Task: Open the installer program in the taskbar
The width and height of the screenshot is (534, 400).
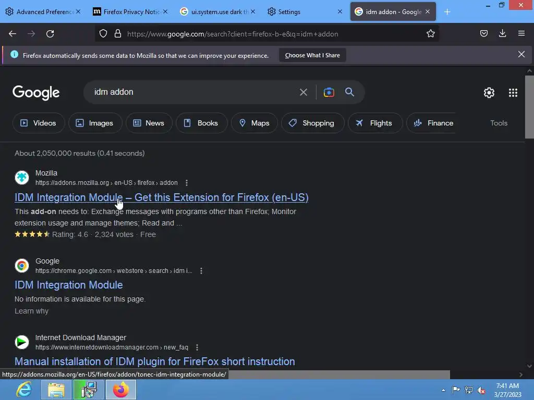Action: pos(89,390)
